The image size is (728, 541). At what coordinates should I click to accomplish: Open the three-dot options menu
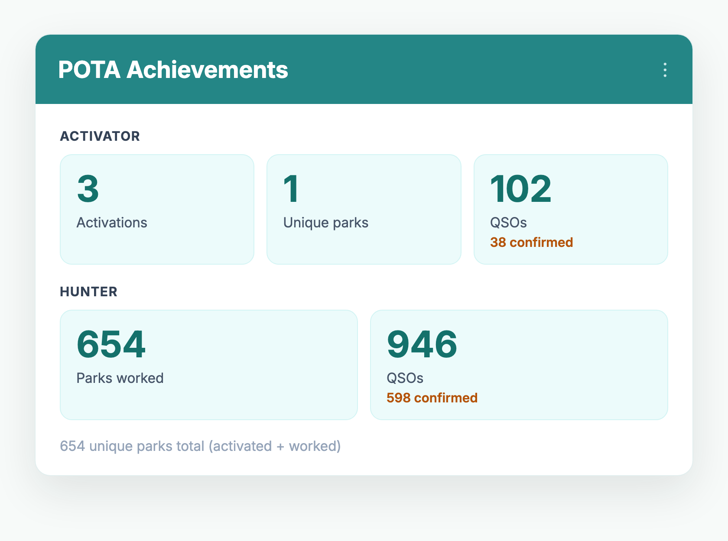coord(665,70)
